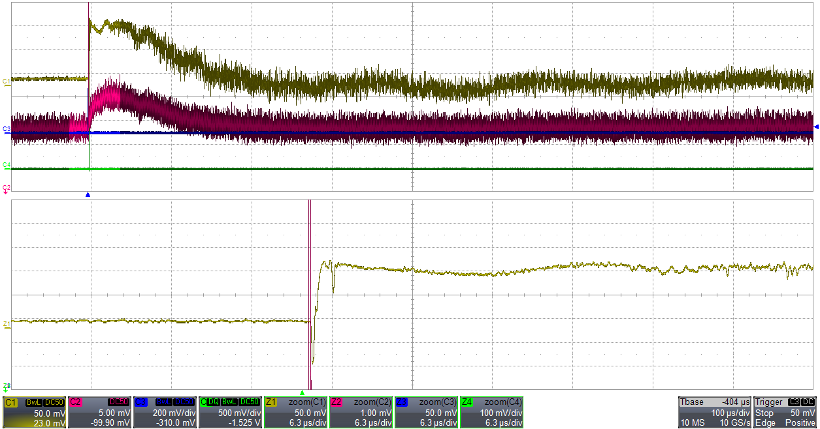Screen dimensions: 820x429
Task: Open the C1 channel descriptor box
Action: 34,412
